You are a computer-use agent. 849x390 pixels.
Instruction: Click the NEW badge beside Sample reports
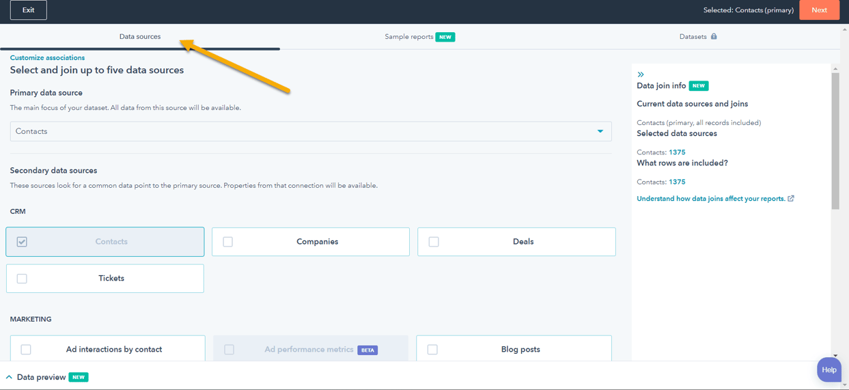(x=445, y=37)
